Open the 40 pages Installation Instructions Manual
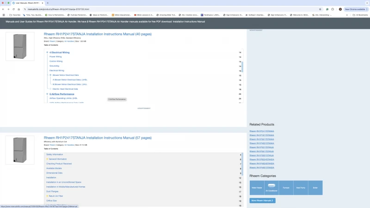 click(x=98, y=34)
